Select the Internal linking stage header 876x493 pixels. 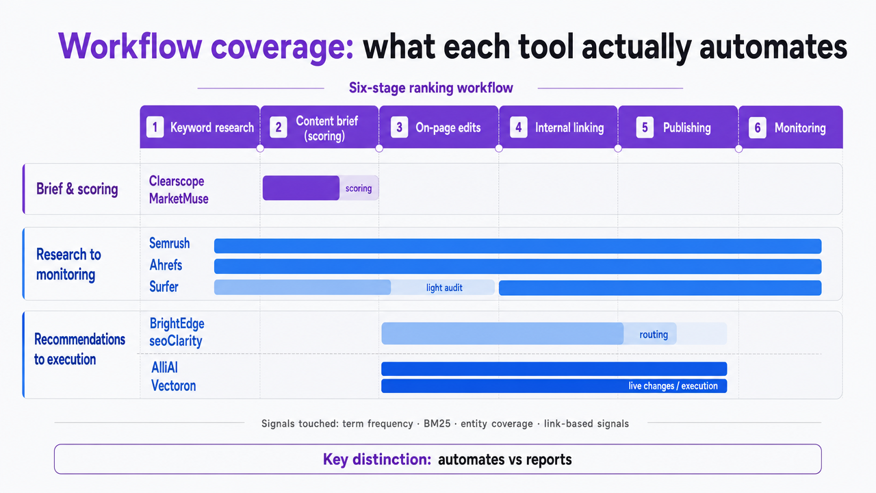coord(558,127)
